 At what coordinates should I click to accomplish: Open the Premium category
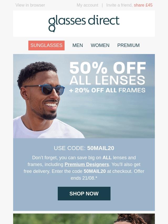pyautogui.click(x=128, y=45)
